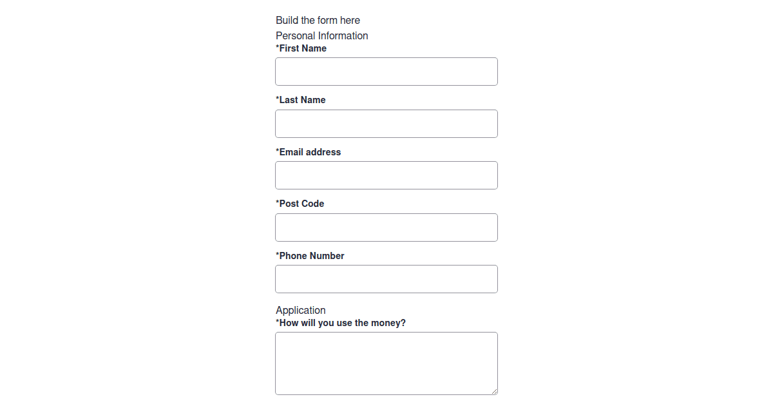Click the Phone Number label
Image resolution: width=773 pixels, height=406 pixels.
(312, 256)
